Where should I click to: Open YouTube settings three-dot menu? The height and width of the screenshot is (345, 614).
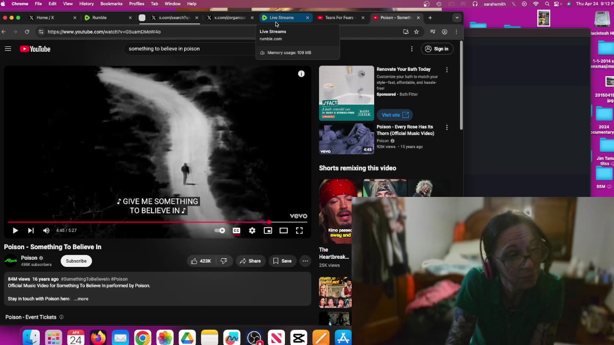(x=412, y=49)
